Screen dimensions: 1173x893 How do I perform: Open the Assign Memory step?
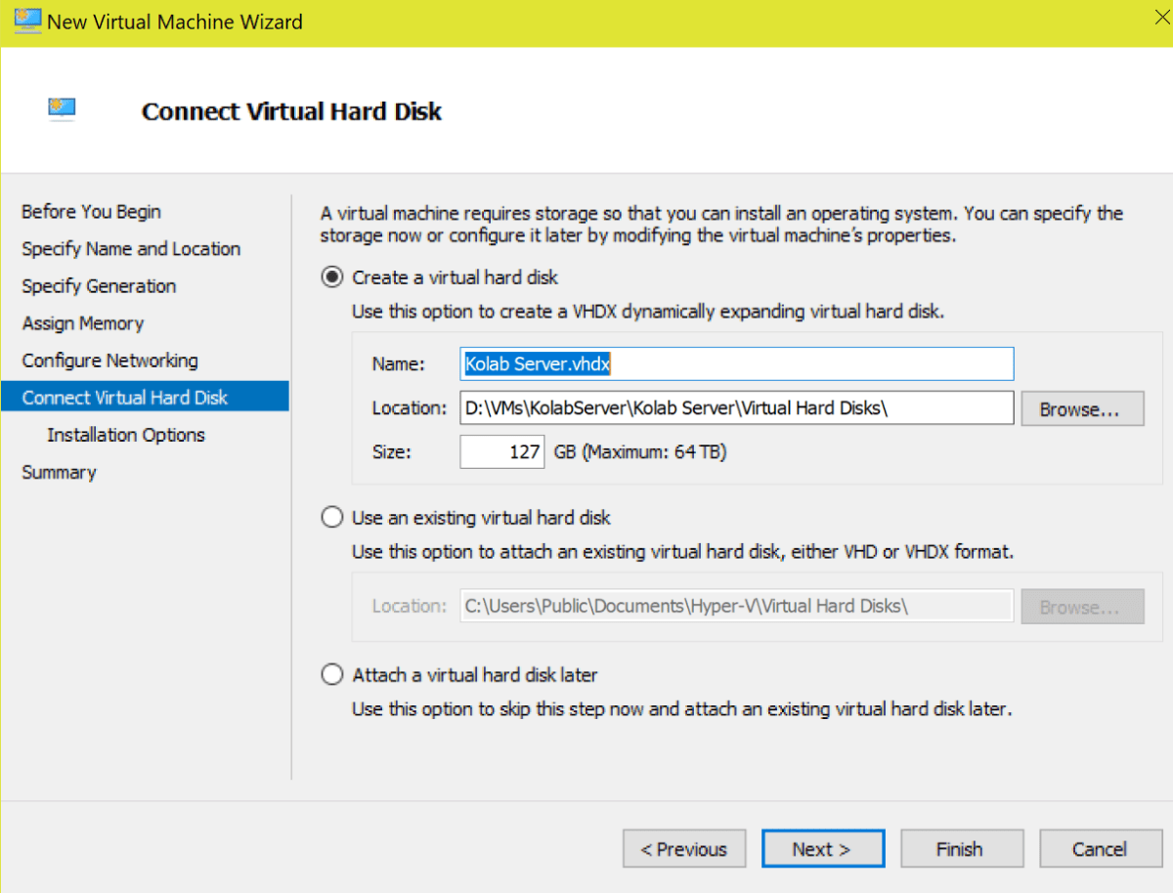(82, 322)
